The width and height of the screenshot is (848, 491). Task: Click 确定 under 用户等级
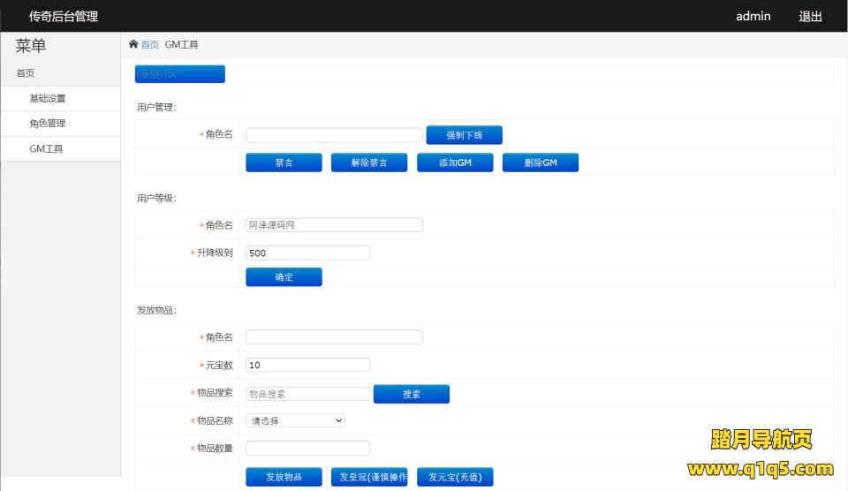coord(284,277)
